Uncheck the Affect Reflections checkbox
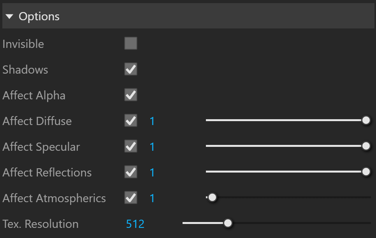The height and width of the screenshot is (238, 376). click(131, 172)
